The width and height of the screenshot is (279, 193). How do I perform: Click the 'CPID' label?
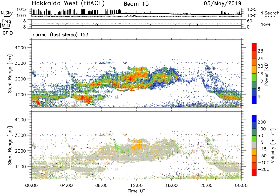pyautogui.click(x=8, y=33)
